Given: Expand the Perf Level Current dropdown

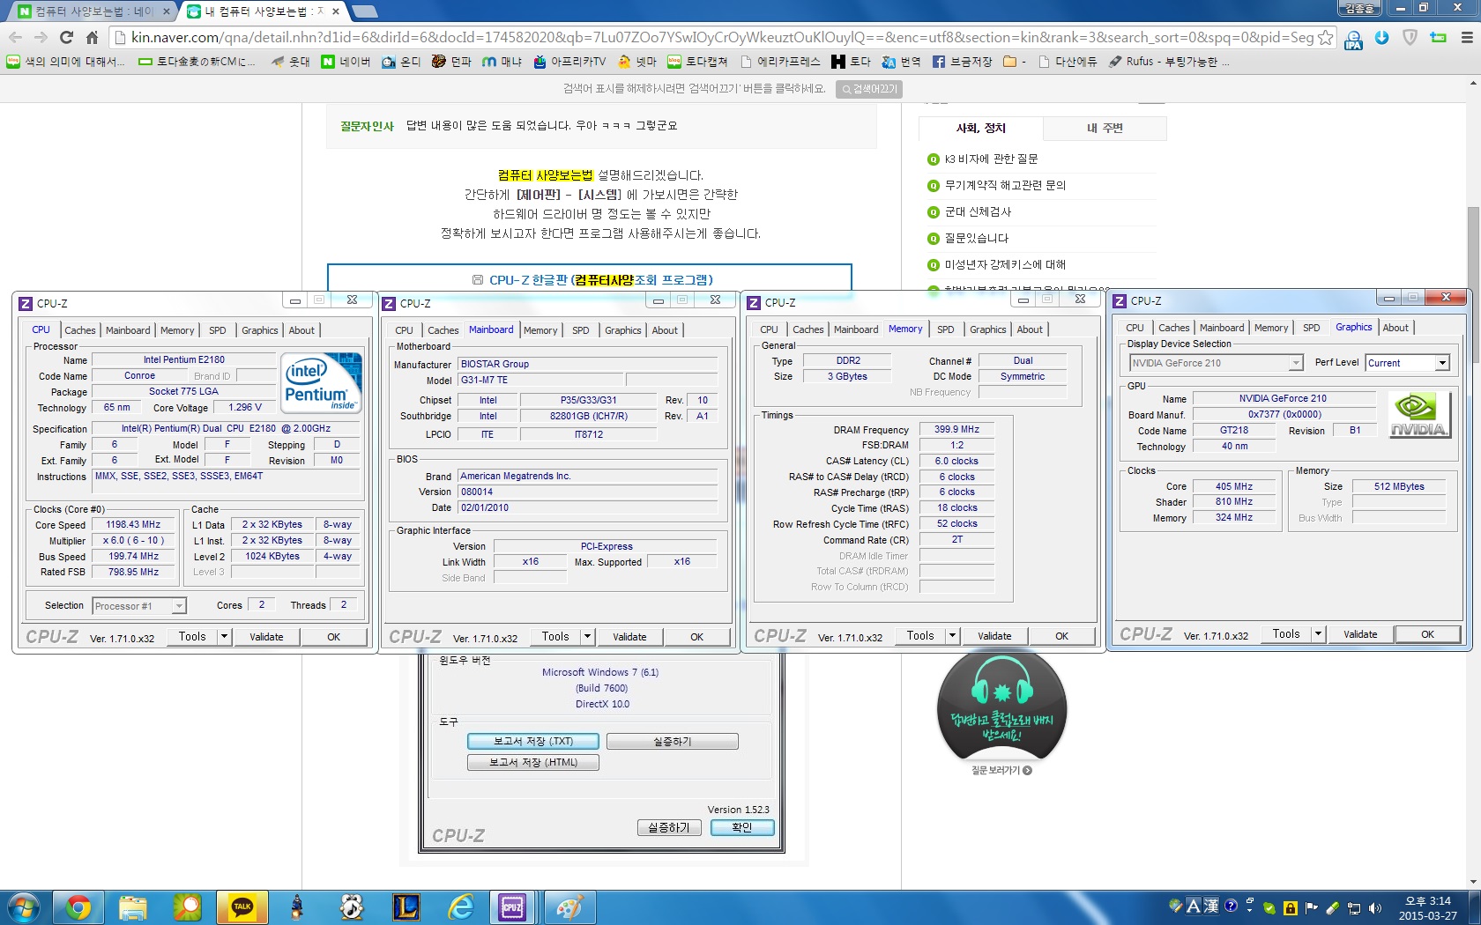Looking at the screenshot, I should coord(1442,363).
